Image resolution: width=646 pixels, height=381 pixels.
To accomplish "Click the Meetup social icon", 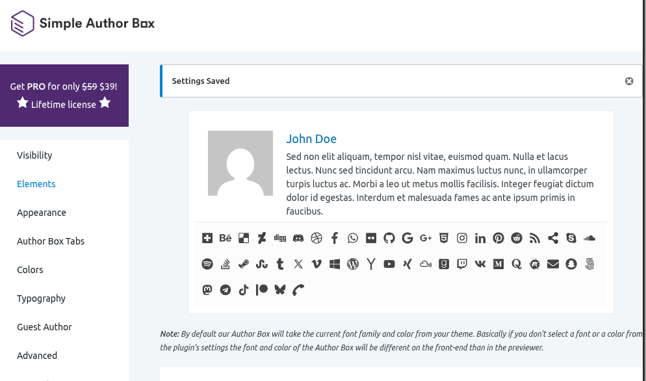I will click(x=535, y=264).
